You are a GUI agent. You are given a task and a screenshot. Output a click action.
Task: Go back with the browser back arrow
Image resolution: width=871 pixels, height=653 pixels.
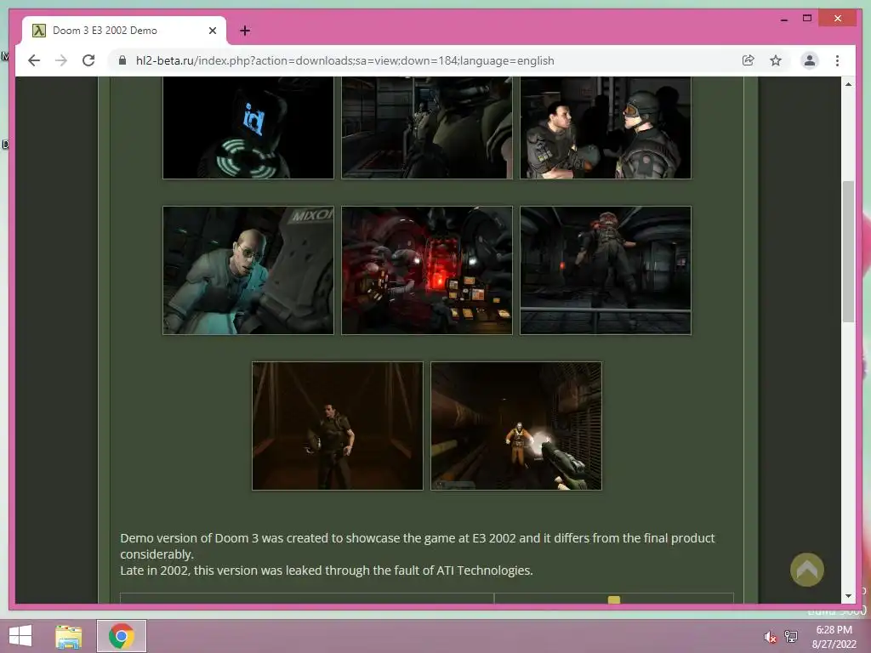coord(34,60)
